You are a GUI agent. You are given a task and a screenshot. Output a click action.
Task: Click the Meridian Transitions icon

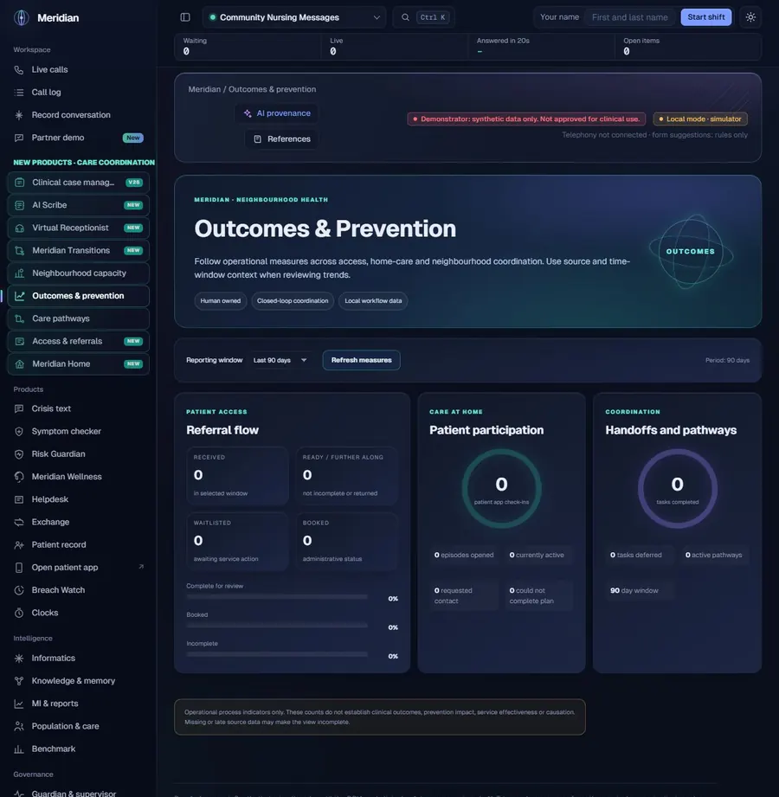tap(19, 251)
